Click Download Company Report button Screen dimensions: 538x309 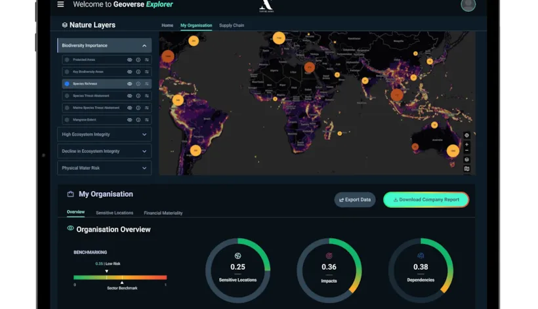(x=426, y=199)
